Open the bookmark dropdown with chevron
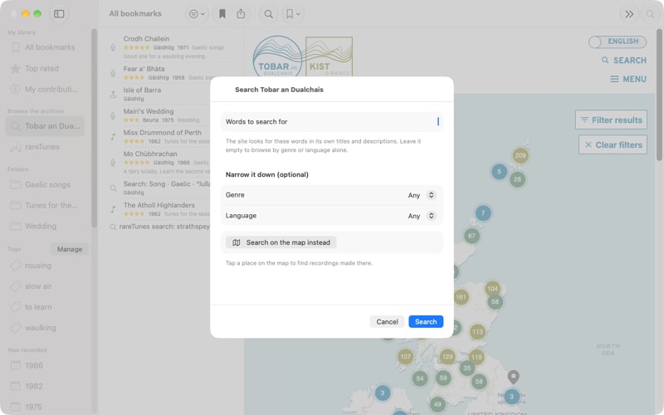 point(293,14)
